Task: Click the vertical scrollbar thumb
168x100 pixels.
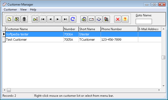Action: coord(163,58)
